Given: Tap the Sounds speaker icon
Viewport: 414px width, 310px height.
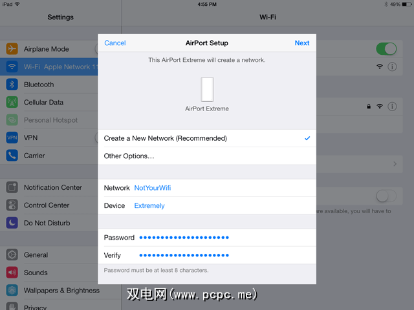Looking at the screenshot, I should point(12,273).
